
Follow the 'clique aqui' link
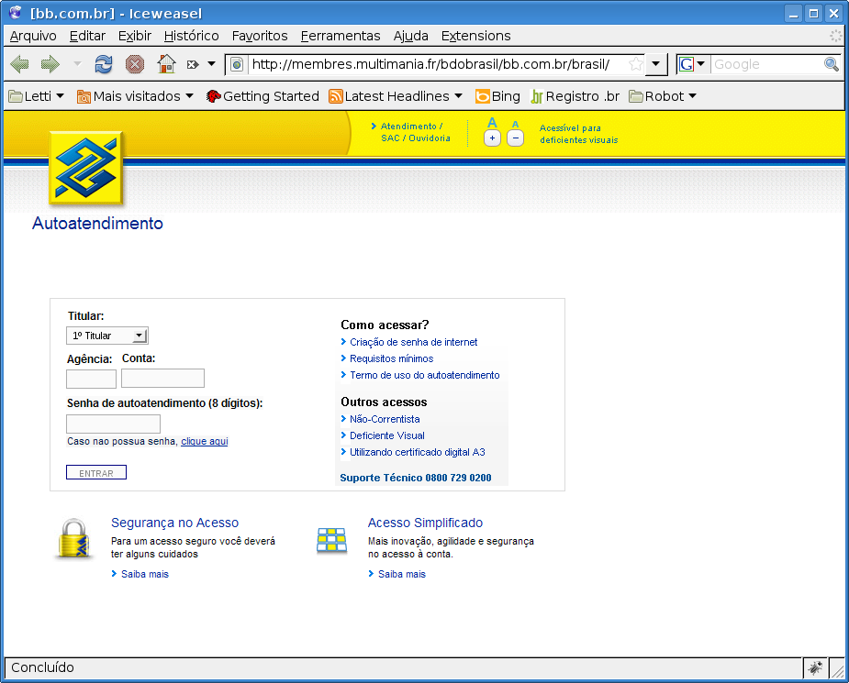click(204, 441)
